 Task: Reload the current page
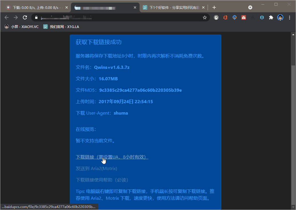point(25,17)
